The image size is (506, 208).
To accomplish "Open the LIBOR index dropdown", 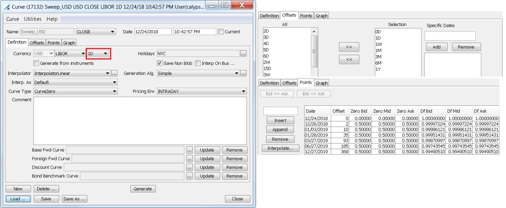I will click(x=71, y=54).
